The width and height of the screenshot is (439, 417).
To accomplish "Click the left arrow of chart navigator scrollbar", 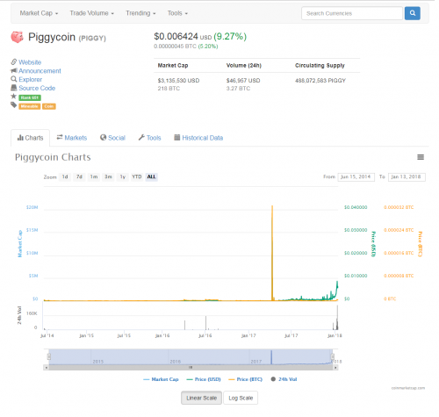I will click(x=46, y=368).
